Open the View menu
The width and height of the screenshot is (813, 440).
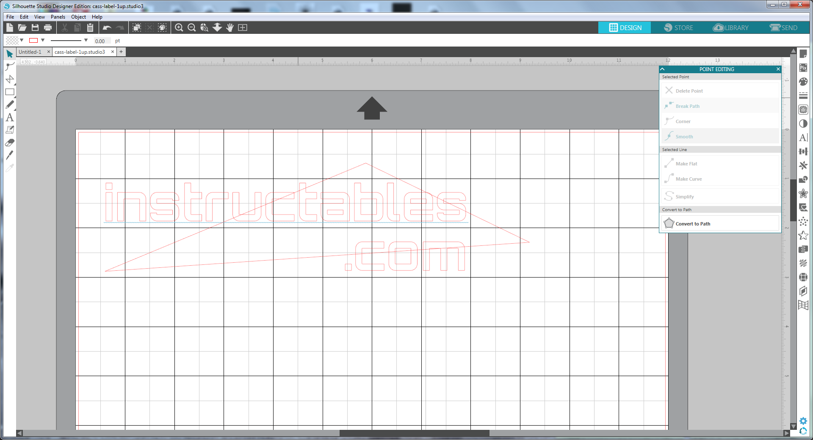[39, 17]
